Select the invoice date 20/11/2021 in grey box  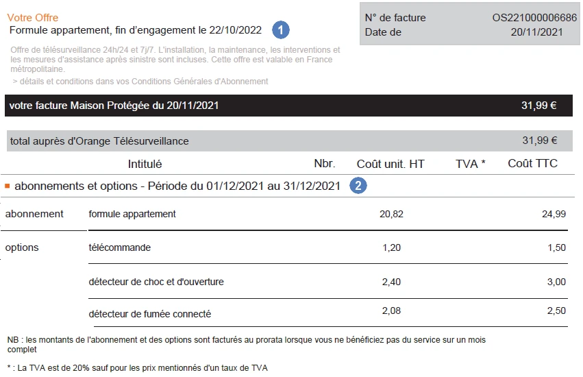[x=536, y=32]
